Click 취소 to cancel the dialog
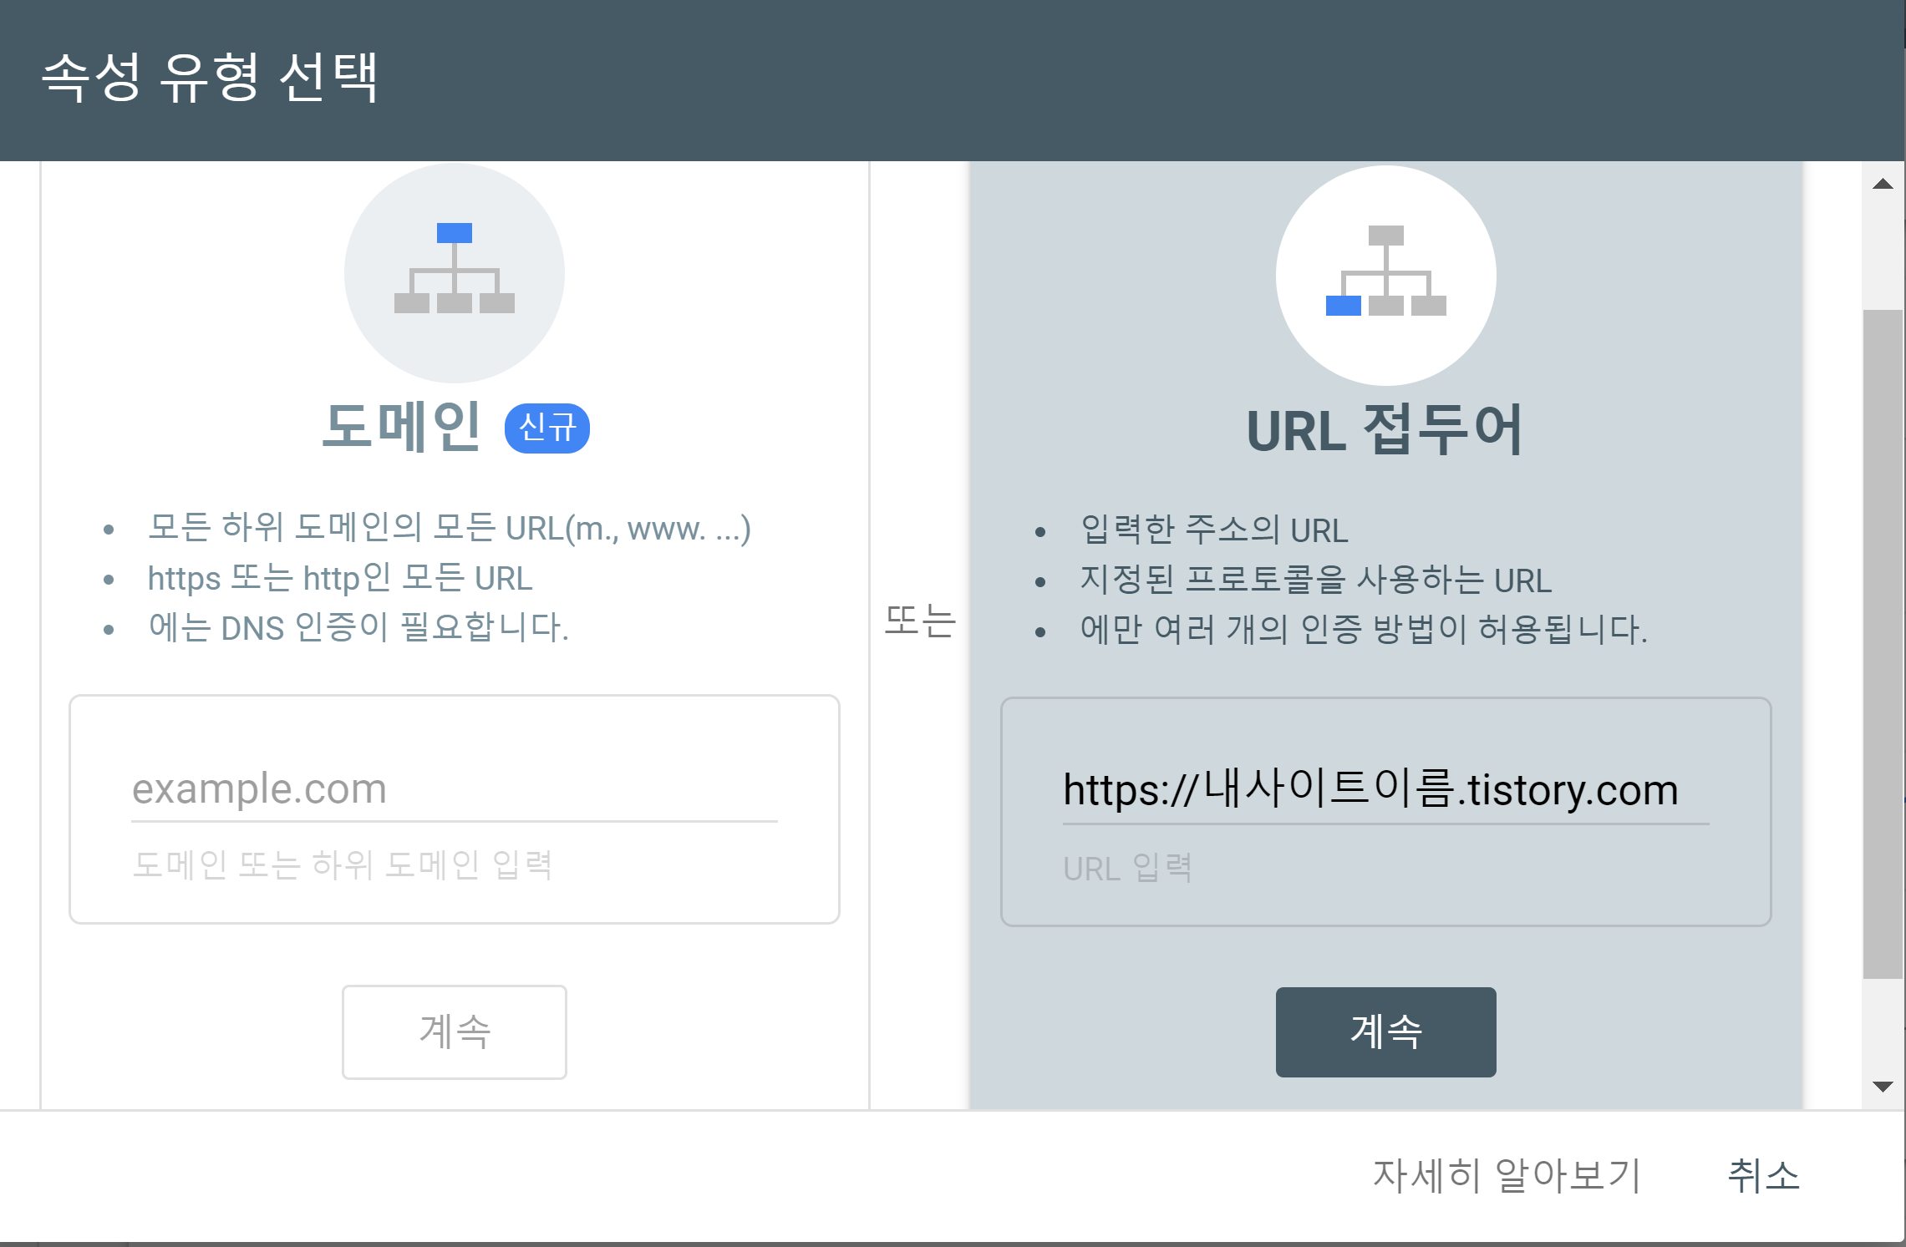Screen dimensions: 1906x1247 tap(1763, 1175)
